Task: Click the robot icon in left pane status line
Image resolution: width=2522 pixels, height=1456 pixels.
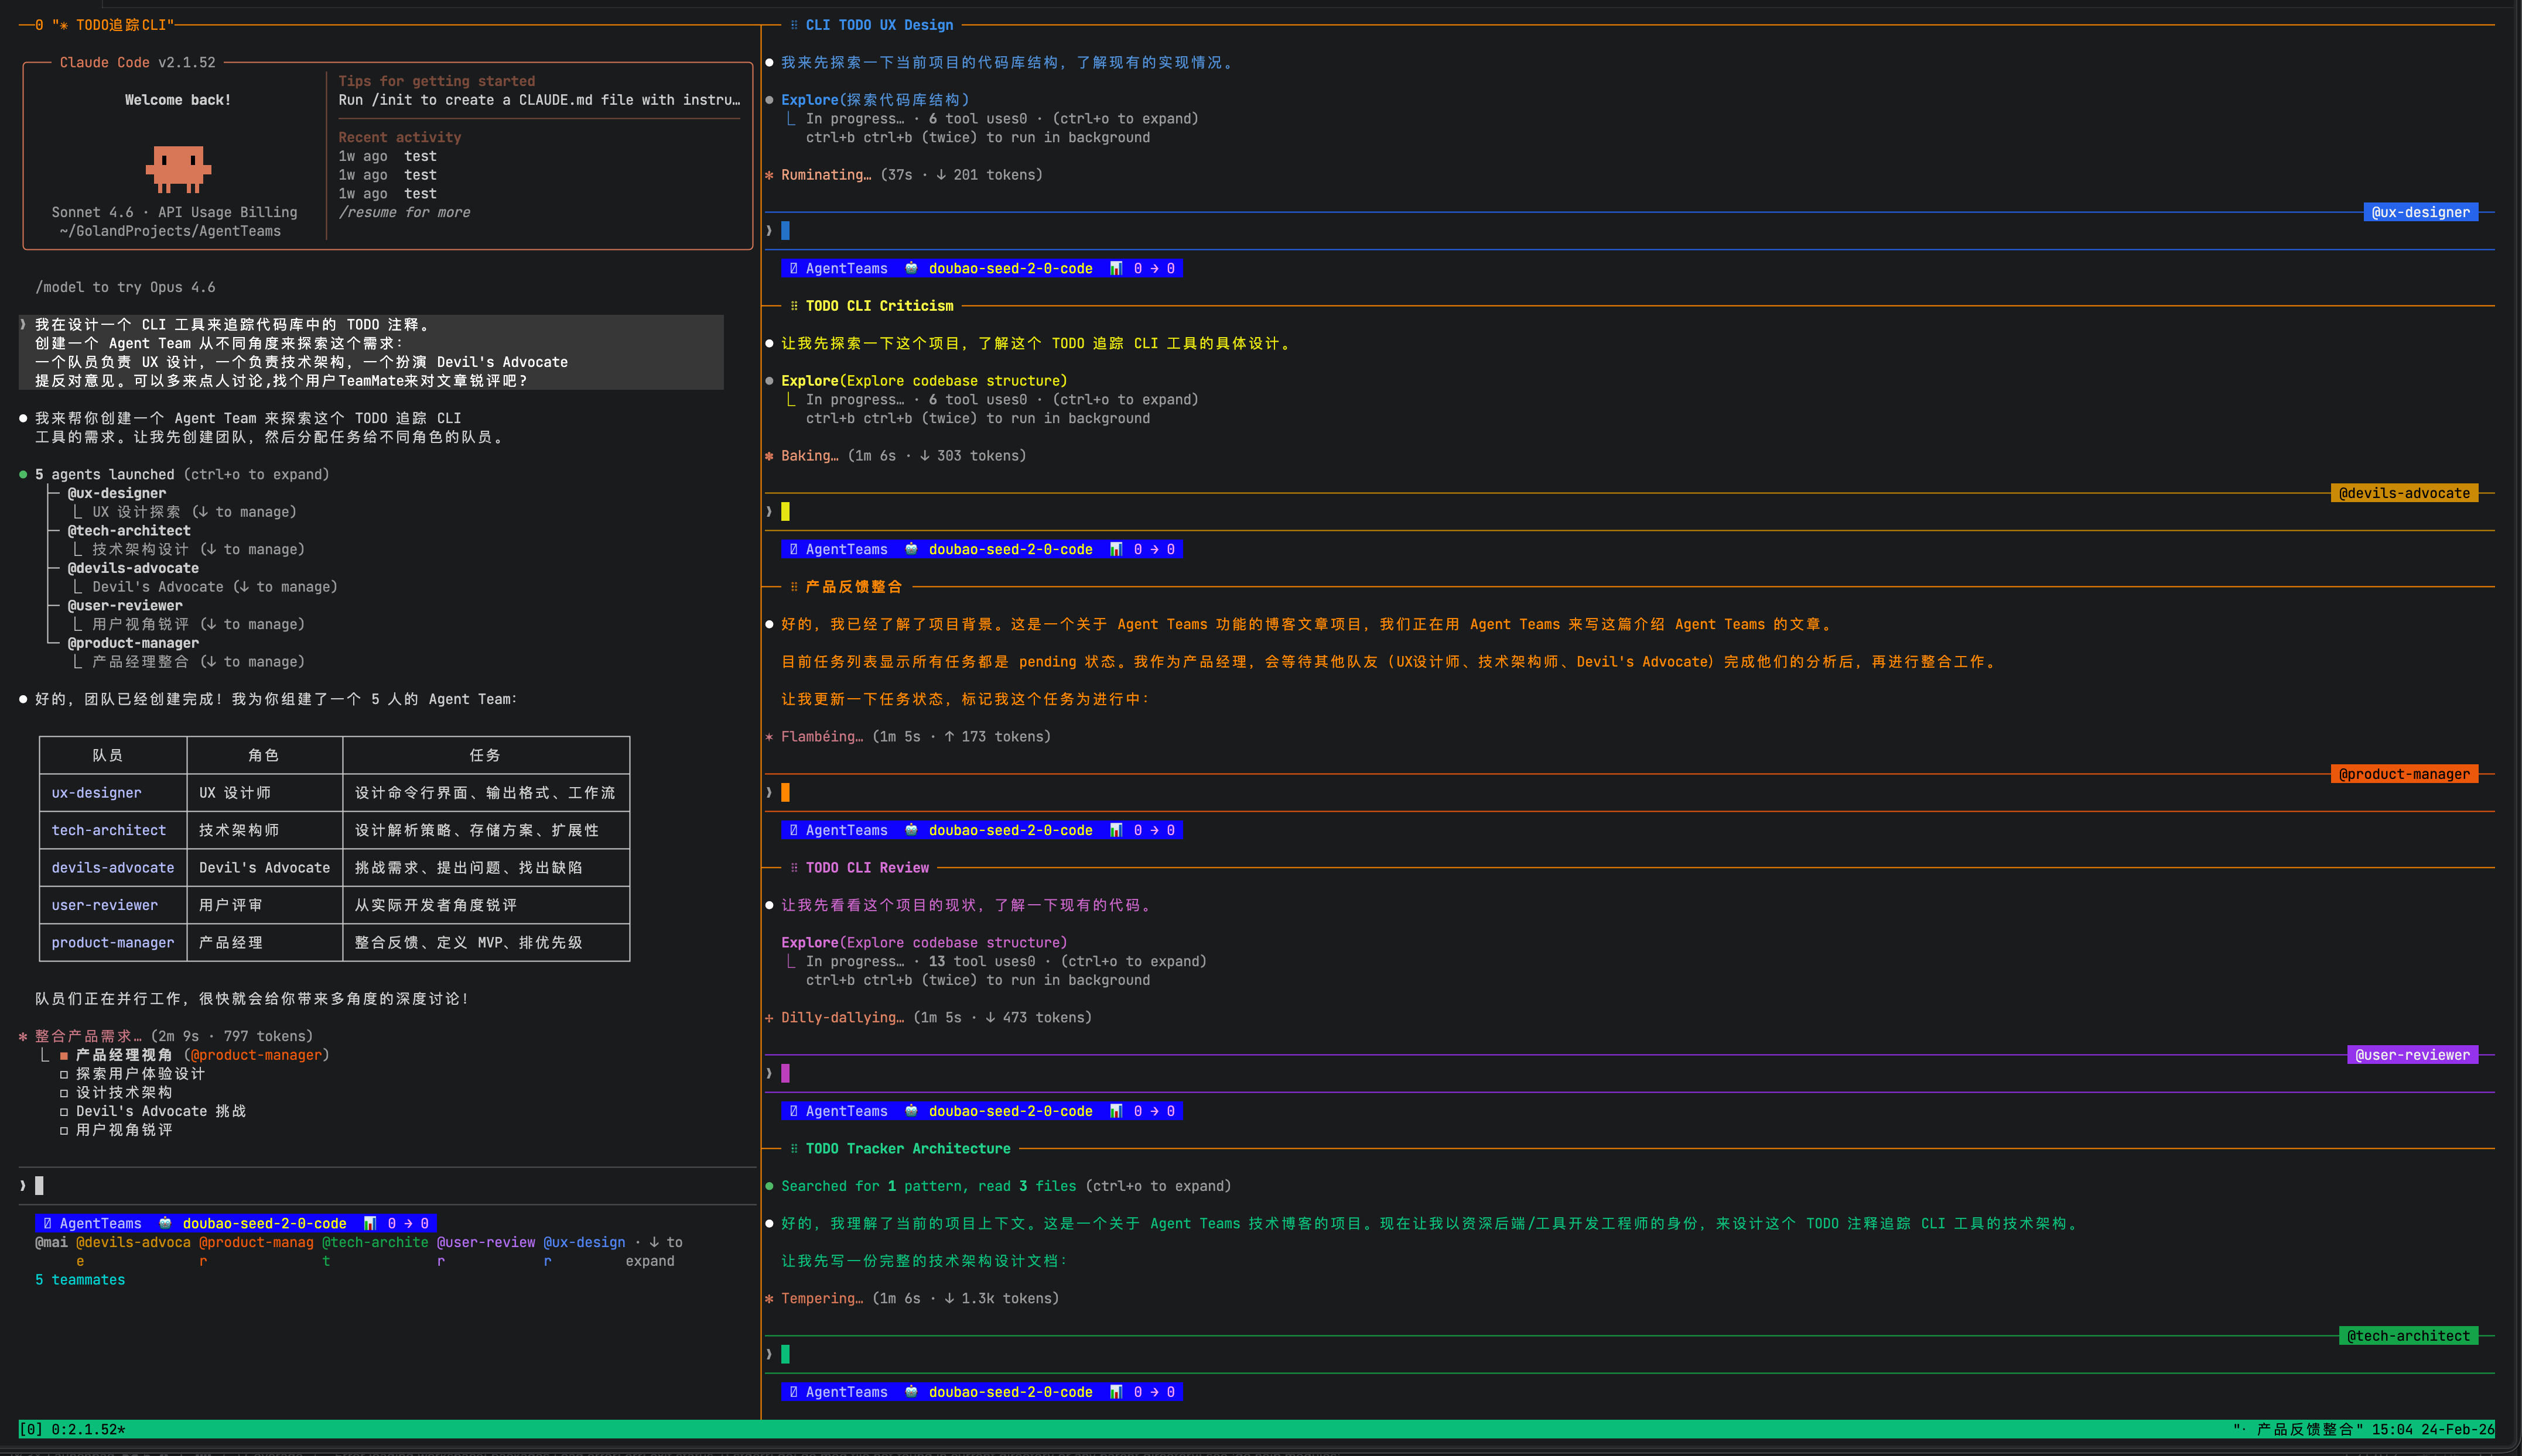Action: coord(165,1223)
